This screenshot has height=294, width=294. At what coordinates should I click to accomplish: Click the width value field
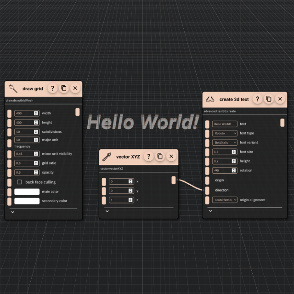[27, 113]
